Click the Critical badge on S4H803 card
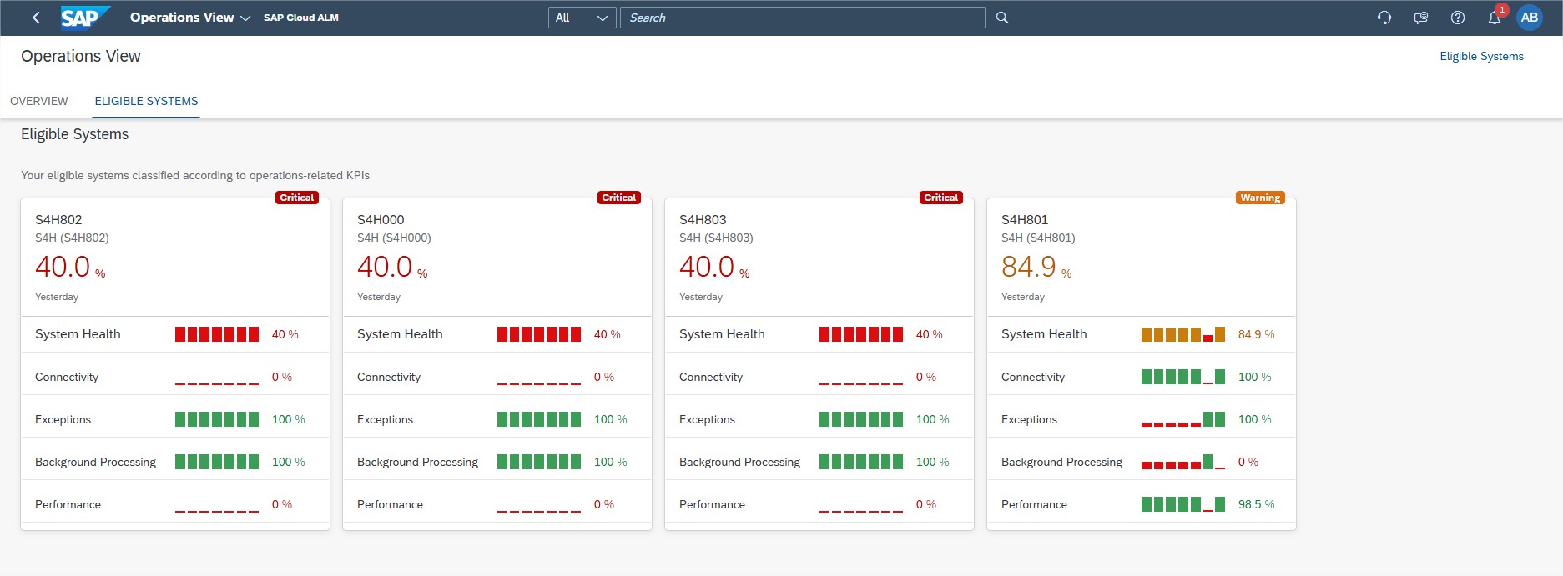1563x576 pixels. point(940,198)
